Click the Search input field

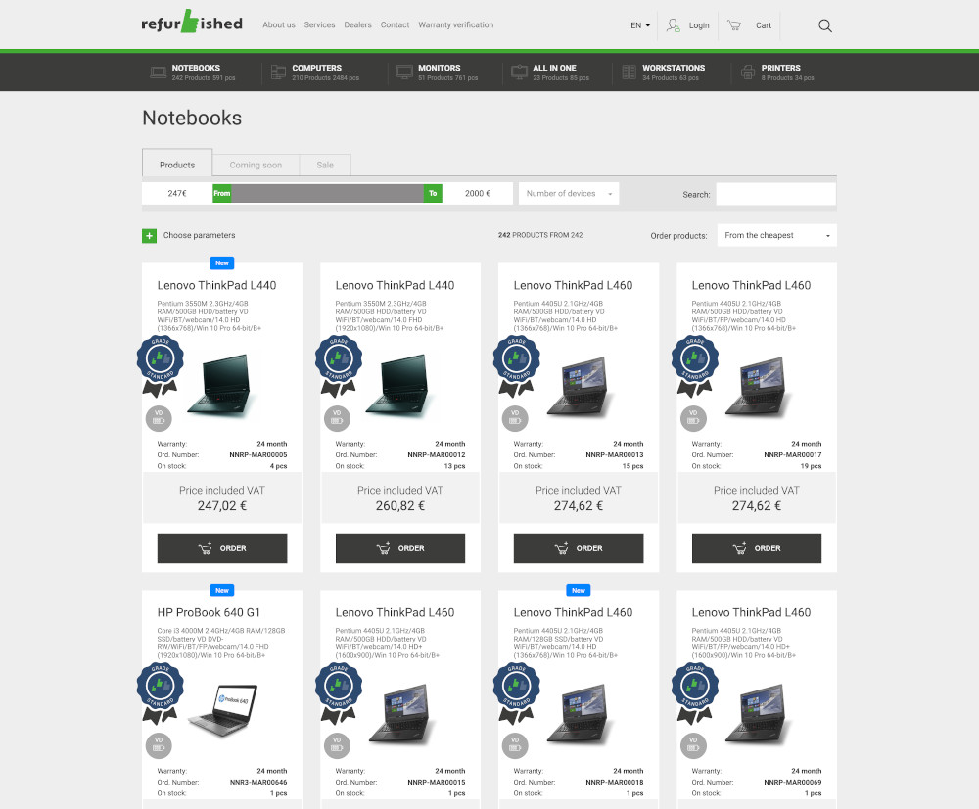coord(776,194)
